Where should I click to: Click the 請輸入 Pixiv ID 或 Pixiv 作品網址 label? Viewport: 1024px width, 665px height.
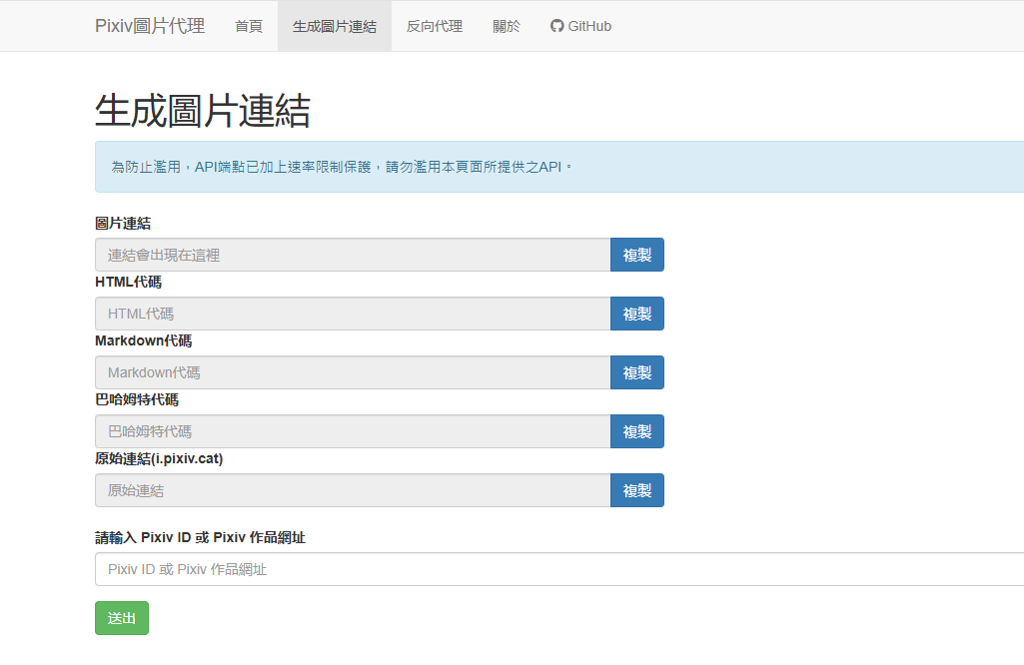[200, 538]
